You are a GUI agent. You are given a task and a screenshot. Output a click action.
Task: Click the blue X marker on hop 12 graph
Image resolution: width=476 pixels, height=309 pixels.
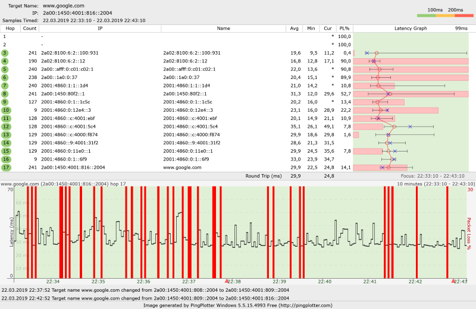tap(410, 127)
